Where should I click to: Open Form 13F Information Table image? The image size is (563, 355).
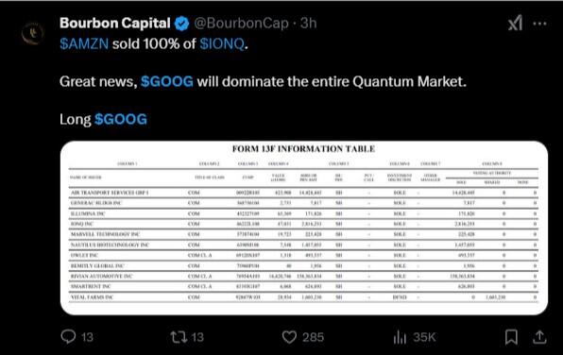click(304, 228)
